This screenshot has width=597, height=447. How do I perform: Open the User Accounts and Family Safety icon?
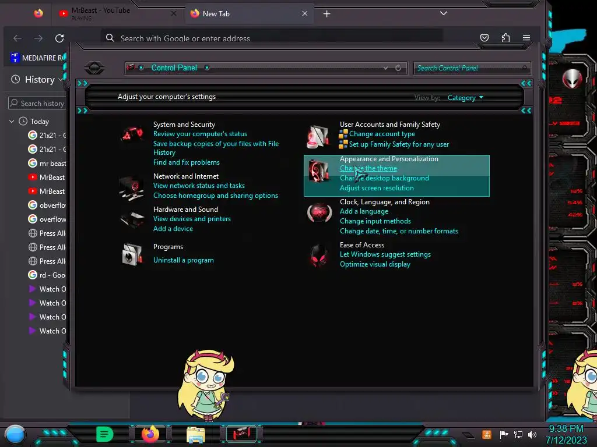[x=318, y=136]
